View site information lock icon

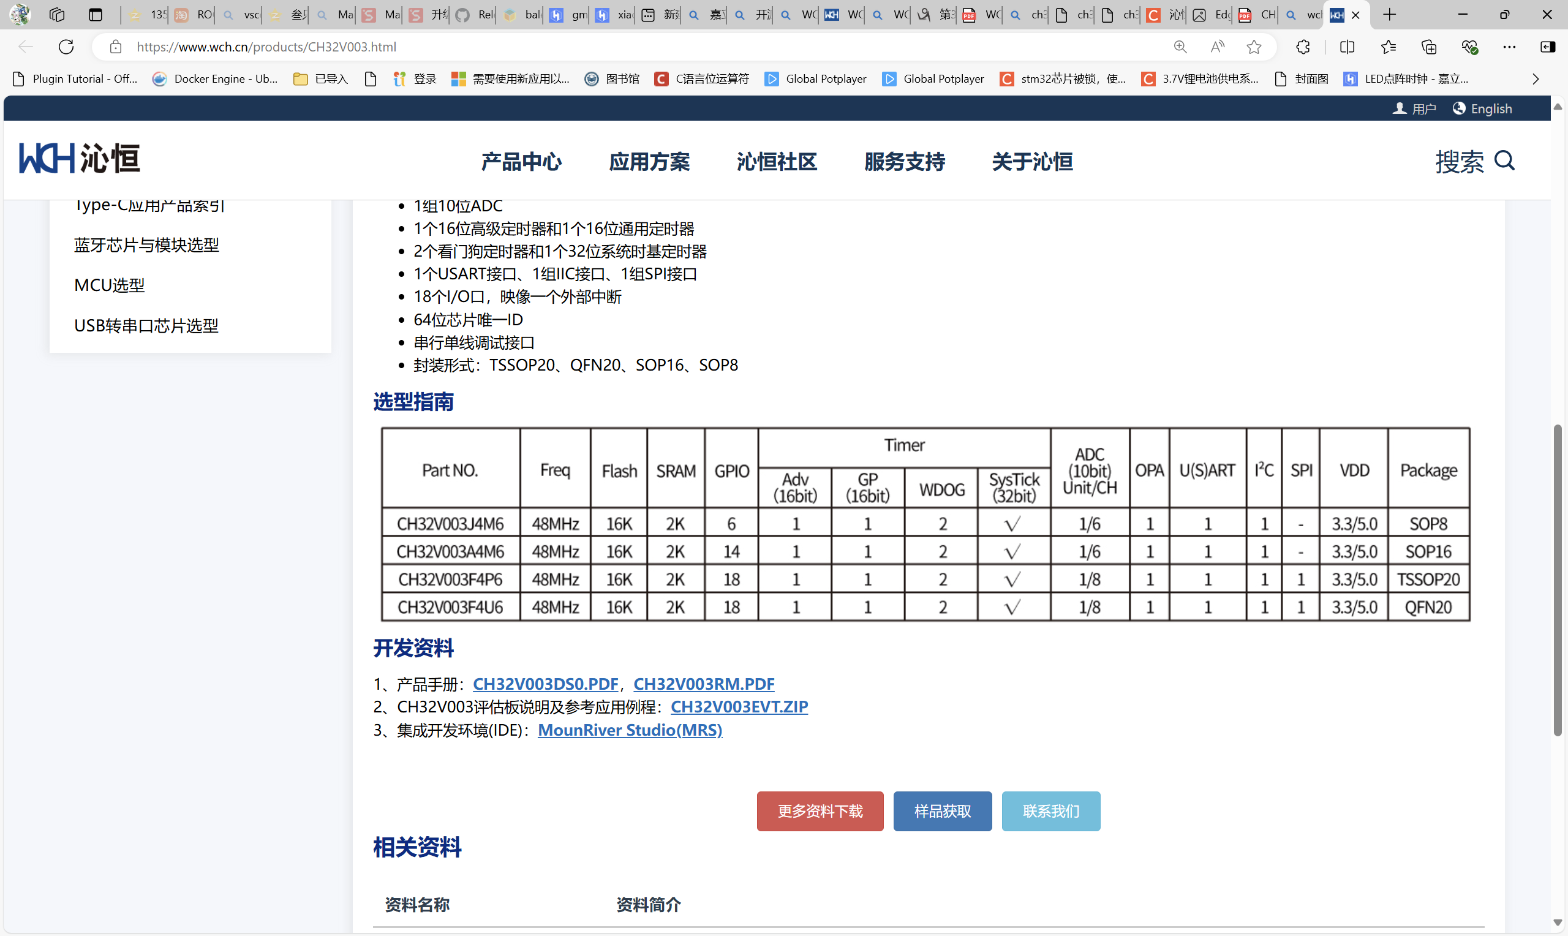(115, 47)
